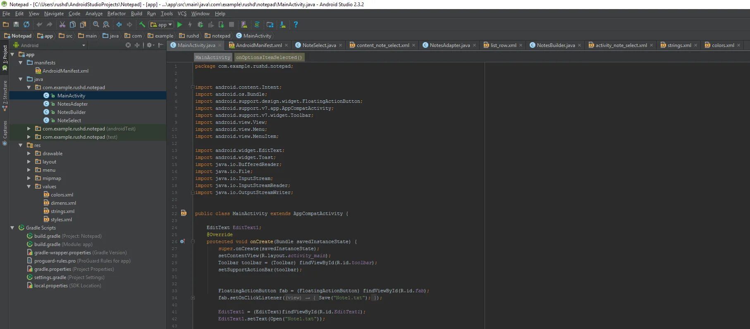Open the Project Structure icon
Image resolution: width=750 pixels, height=329 pixels.
tap(270, 25)
